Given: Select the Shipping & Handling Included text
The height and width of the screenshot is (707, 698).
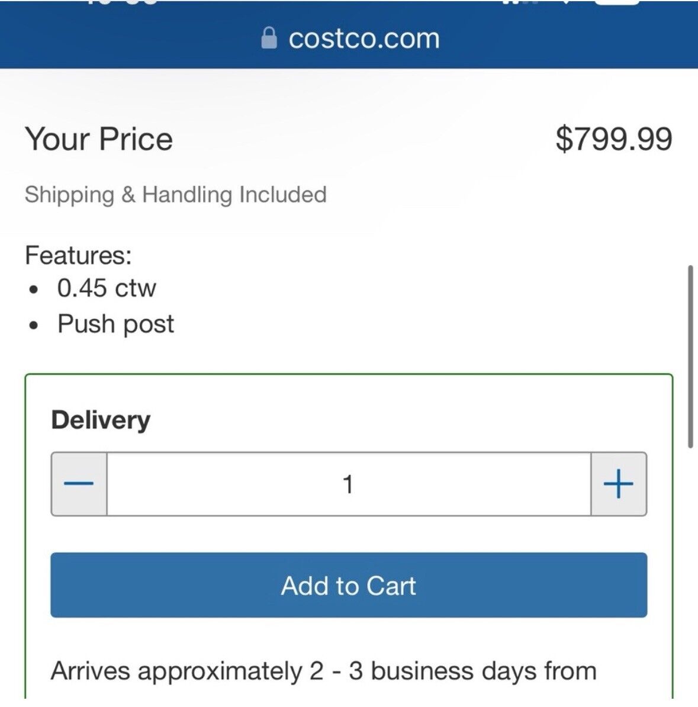Looking at the screenshot, I should click(x=175, y=195).
